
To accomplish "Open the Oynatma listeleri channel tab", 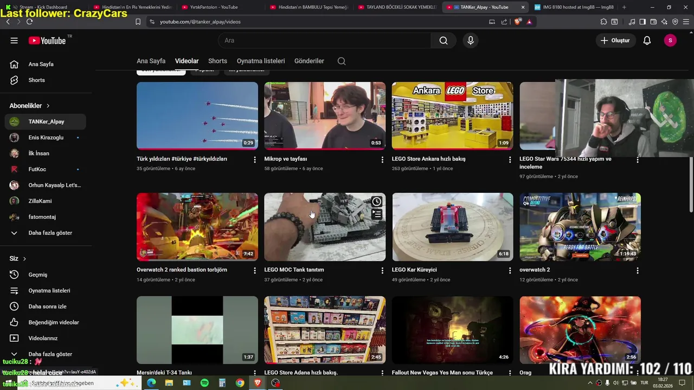I will click(x=261, y=61).
